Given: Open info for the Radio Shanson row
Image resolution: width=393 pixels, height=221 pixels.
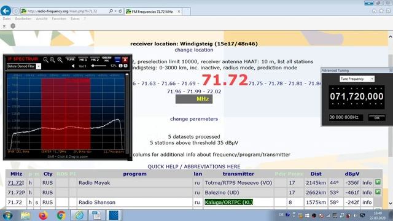Looking at the screenshot, I should point(367,202).
